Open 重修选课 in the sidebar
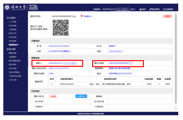This screenshot has width=183, height=120. tap(12, 53)
